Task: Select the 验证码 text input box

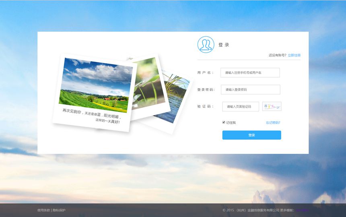Action: click(241, 107)
